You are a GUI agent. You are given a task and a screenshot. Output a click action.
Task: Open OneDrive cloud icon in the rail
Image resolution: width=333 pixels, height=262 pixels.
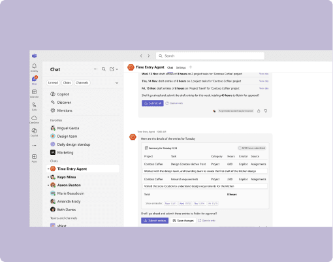(34, 120)
